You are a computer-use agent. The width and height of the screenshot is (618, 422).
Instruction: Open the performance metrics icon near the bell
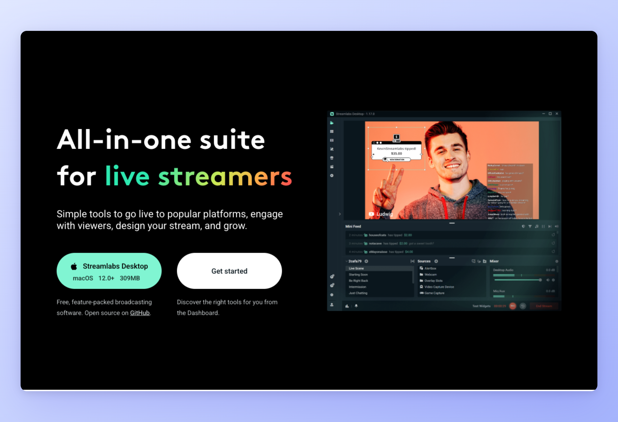[x=347, y=306]
